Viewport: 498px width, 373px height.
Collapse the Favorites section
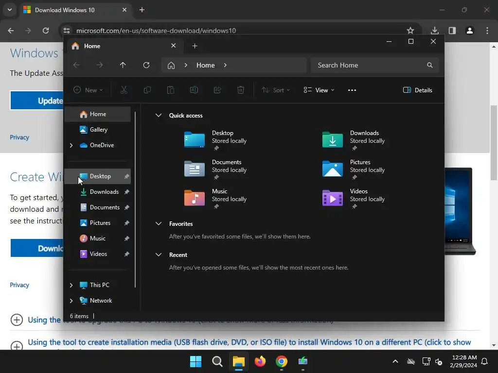point(159,223)
